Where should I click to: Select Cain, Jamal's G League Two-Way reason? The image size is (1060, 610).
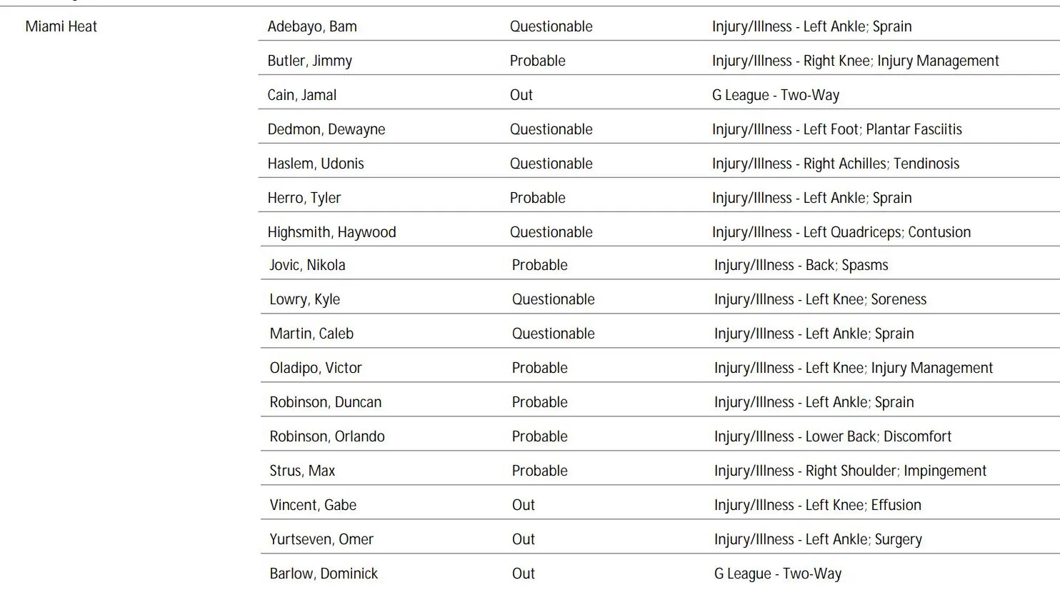775,95
